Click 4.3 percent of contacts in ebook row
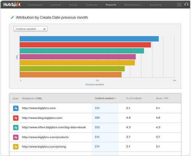191x156 pixels. click(128, 127)
